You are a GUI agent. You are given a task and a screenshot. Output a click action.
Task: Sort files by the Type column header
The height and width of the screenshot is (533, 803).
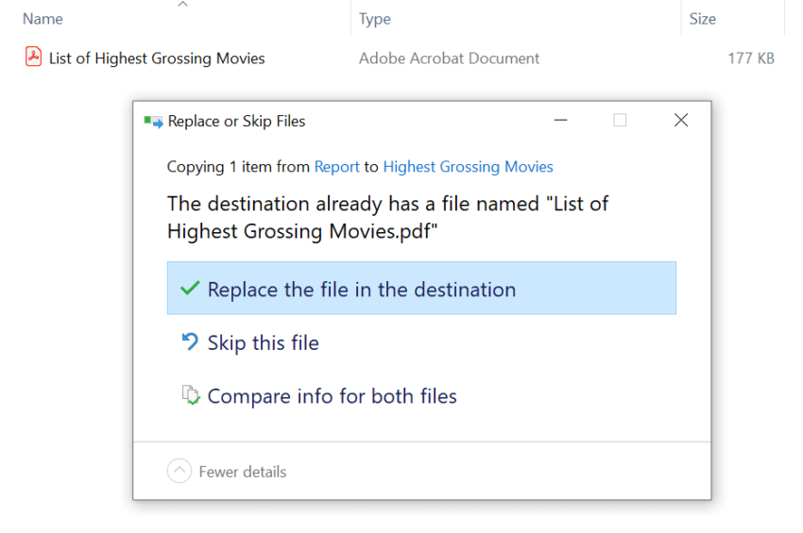click(x=375, y=19)
